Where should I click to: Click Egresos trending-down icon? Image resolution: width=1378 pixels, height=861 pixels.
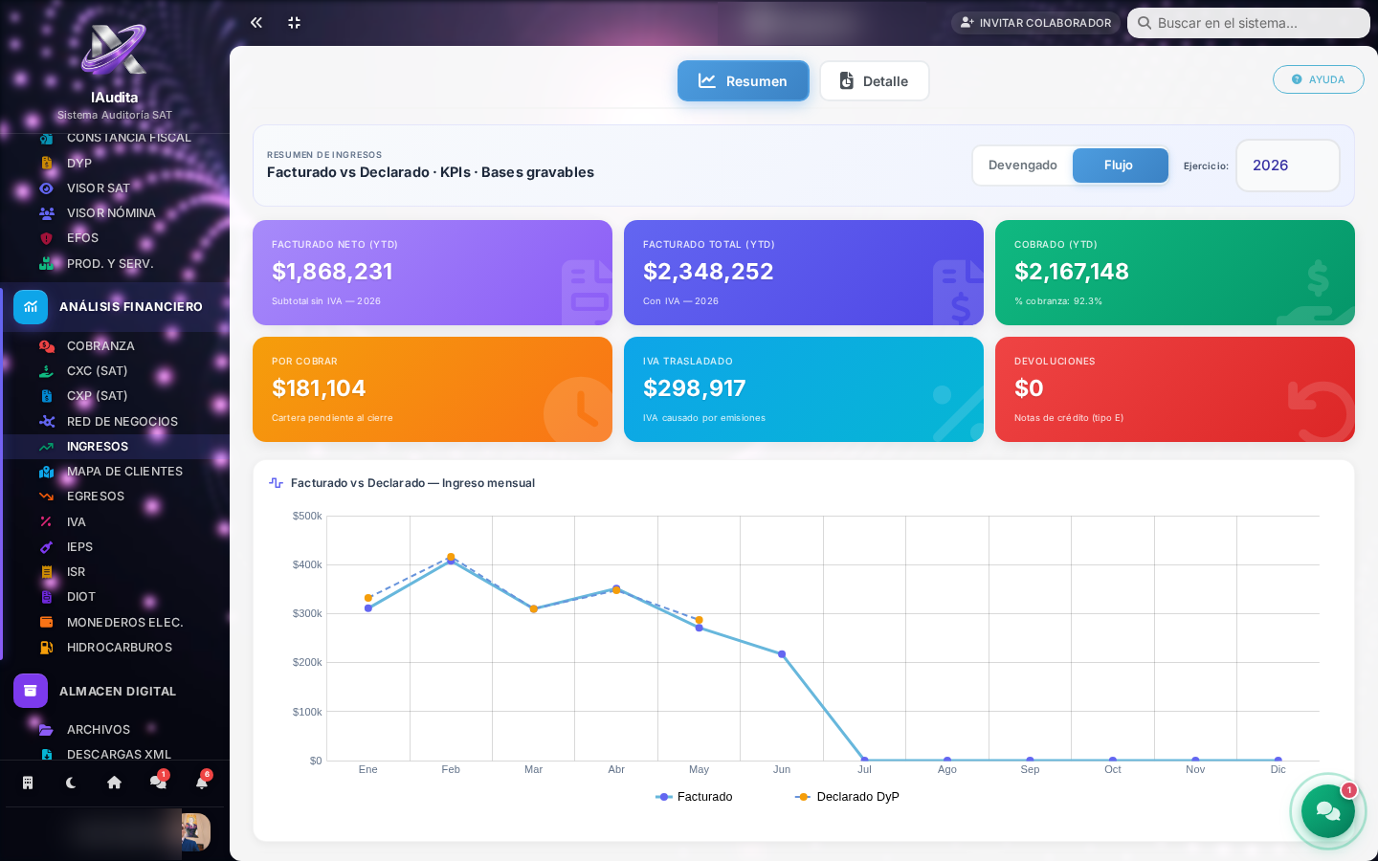tap(46, 497)
